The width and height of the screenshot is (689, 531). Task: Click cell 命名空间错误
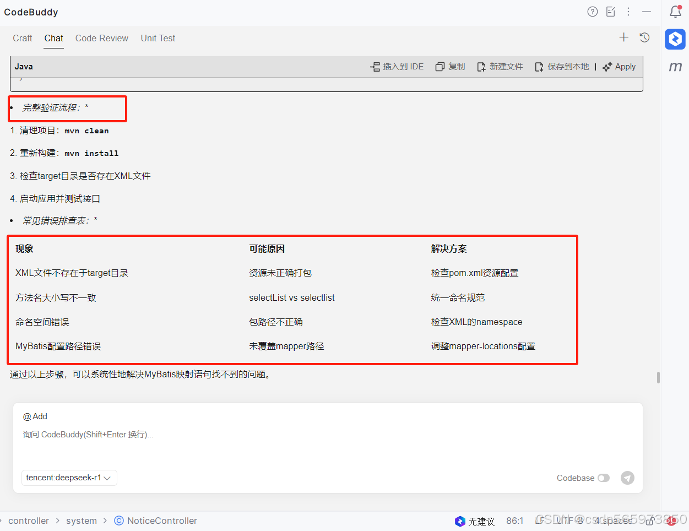(42, 322)
